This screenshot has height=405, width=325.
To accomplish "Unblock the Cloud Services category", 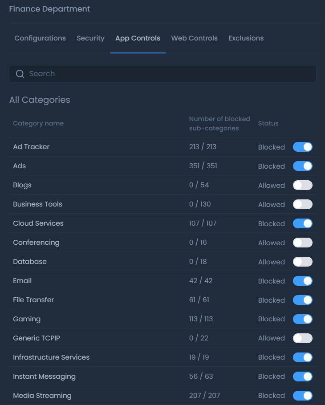I will coord(302,223).
